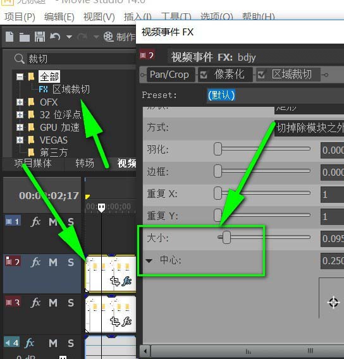Switch to the 项目媒体 tab
This screenshot has width=344, height=359.
(x=33, y=163)
